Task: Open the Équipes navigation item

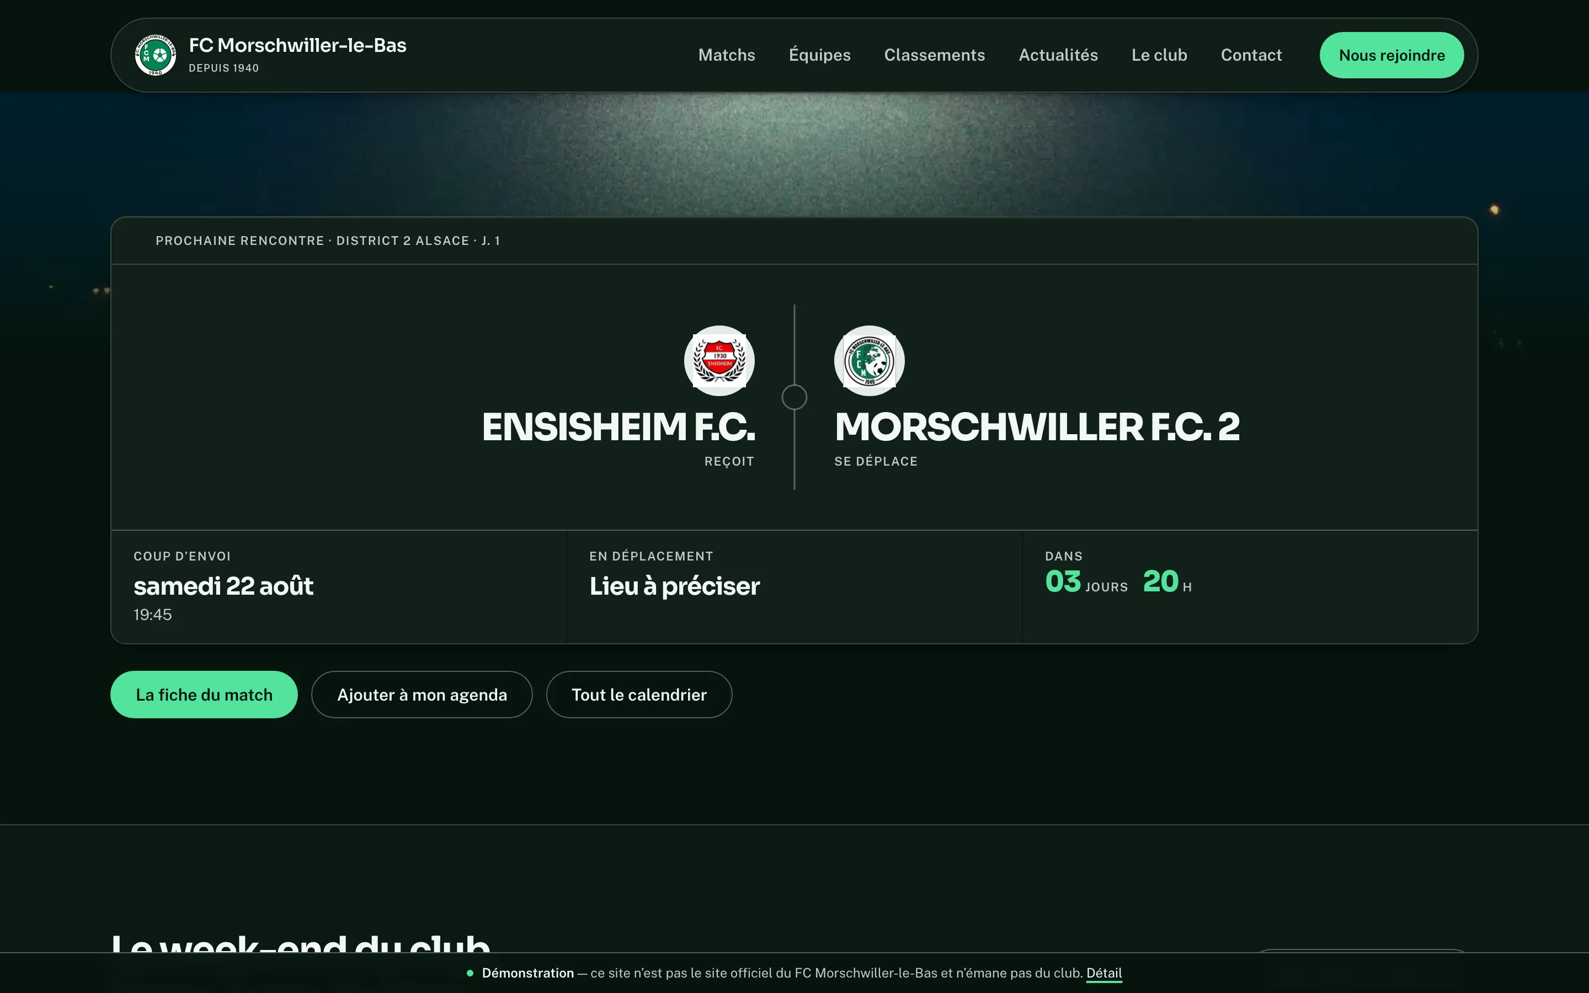Action: pyautogui.click(x=819, y=55)
